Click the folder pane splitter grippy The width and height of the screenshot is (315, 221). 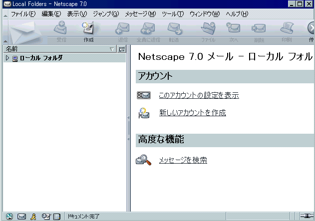[128, 128]
